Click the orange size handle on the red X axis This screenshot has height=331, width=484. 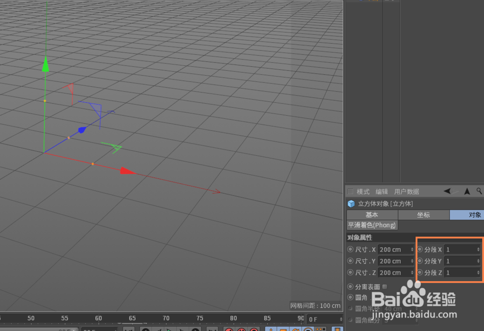pos(92,164)
